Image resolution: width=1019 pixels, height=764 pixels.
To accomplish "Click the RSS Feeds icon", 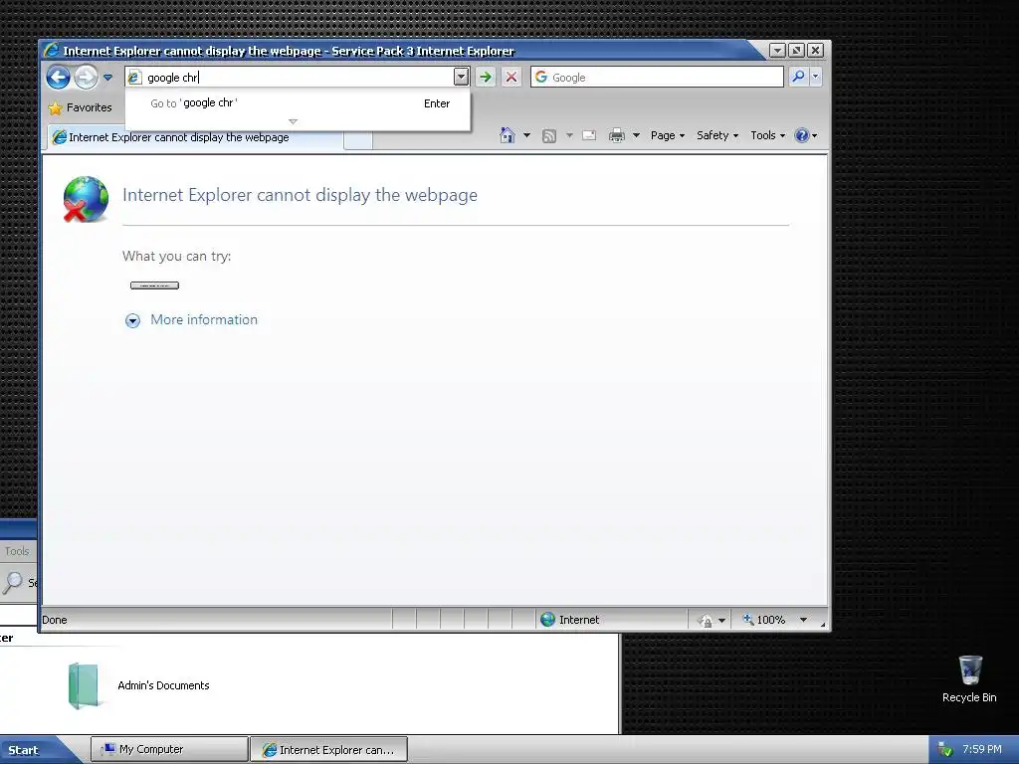I will pos(549,135).
